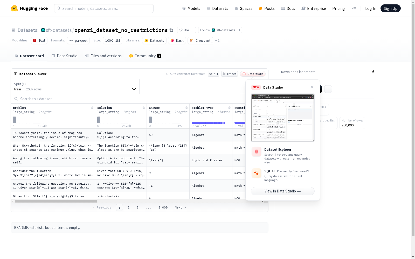This screenshot has height=259, width=415.
Task: Like this dataset
Action: tap(184, 30)
